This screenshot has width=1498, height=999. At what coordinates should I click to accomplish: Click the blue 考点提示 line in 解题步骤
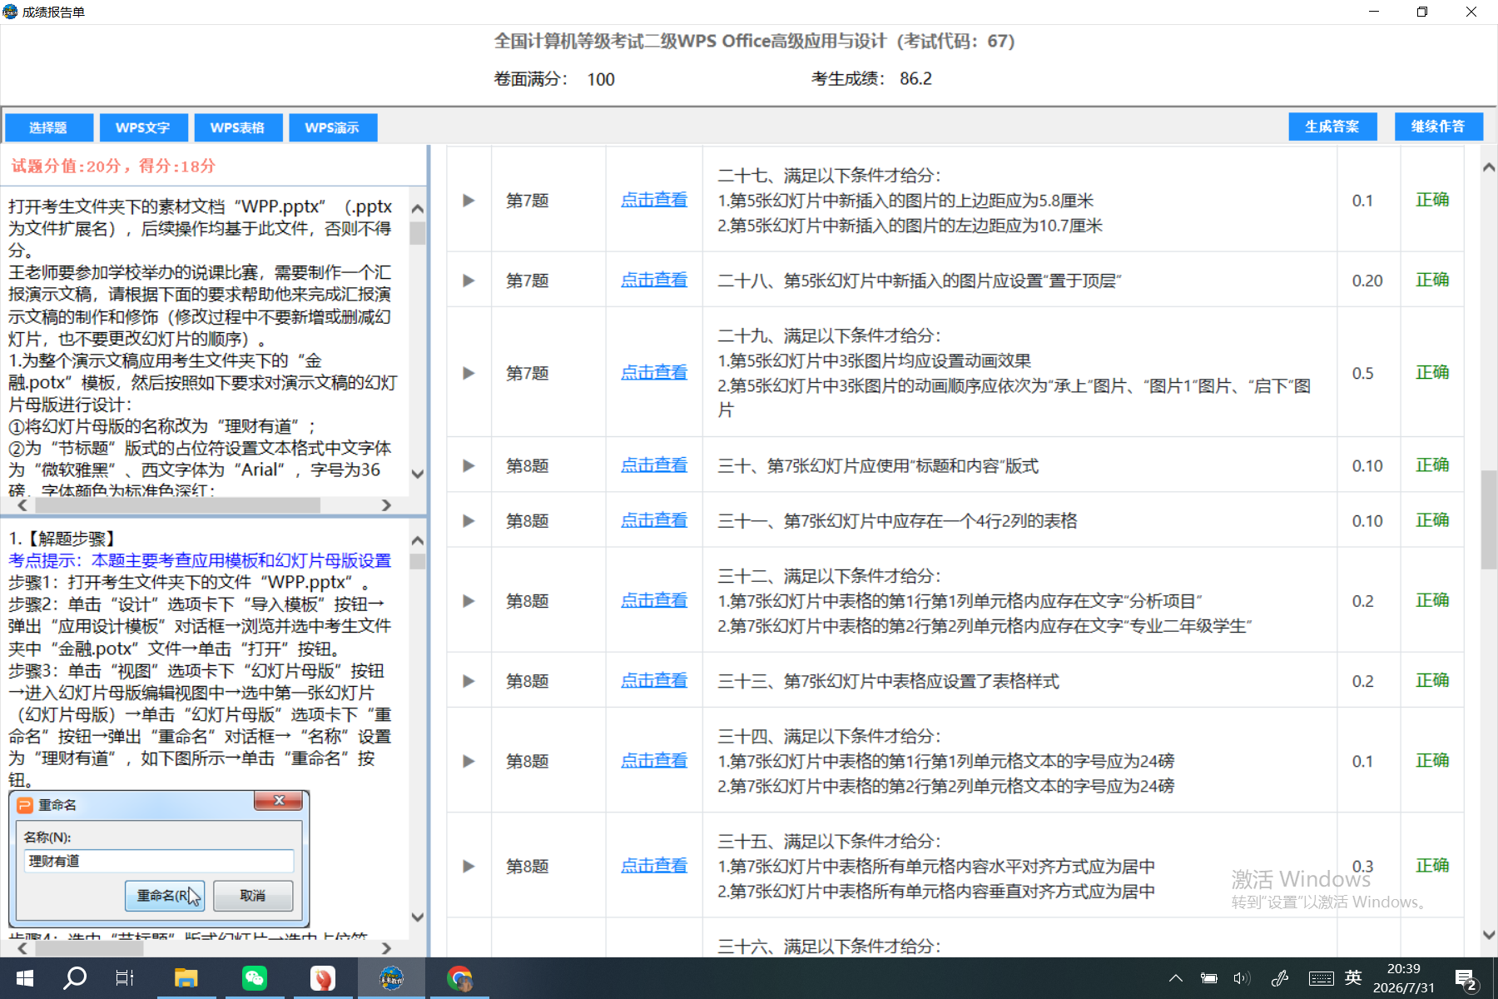point(200,560)
